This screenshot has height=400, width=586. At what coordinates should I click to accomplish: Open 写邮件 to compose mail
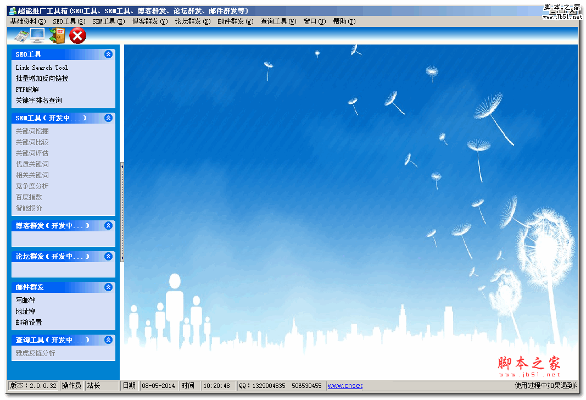click(25, 300)
